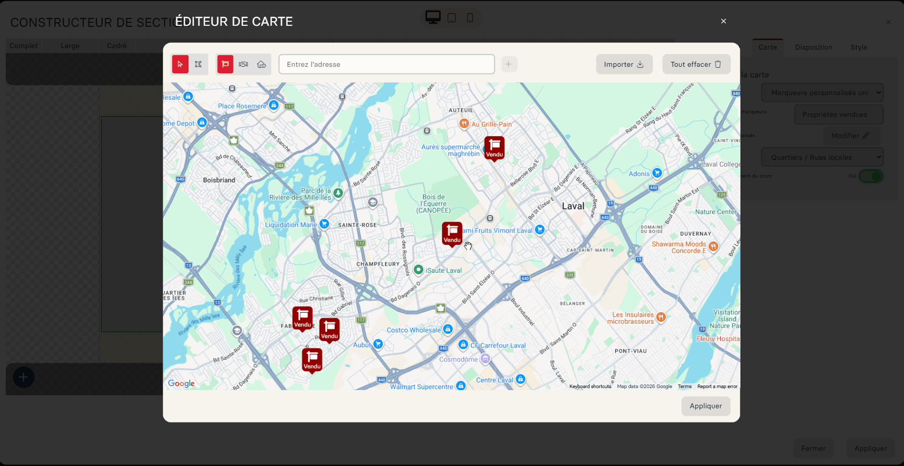This screenshot has height=466, width=904.
Task: Choose the handshake marker type
Action: 244,64
